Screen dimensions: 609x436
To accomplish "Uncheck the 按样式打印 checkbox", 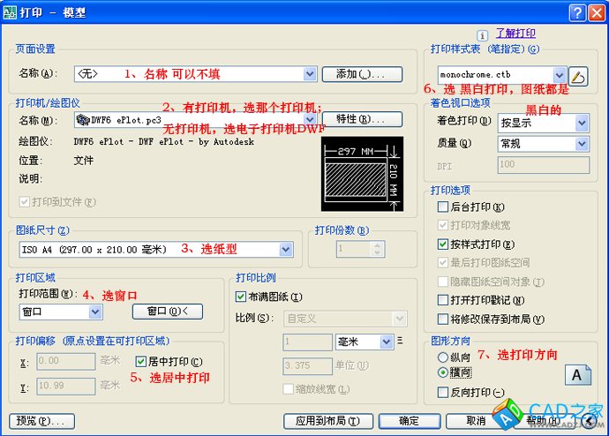I will [443, 244].
